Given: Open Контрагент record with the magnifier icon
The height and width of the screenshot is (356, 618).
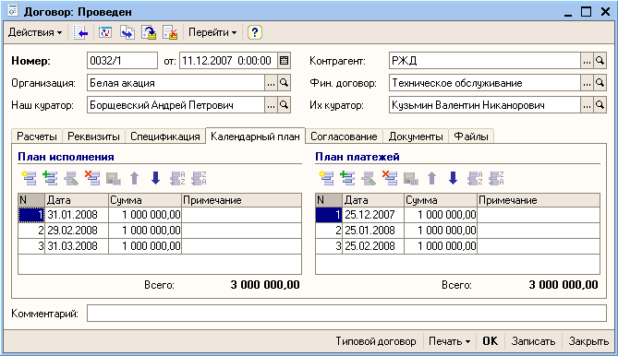Looking at the screenshot, I should click(x=600, y=61).
